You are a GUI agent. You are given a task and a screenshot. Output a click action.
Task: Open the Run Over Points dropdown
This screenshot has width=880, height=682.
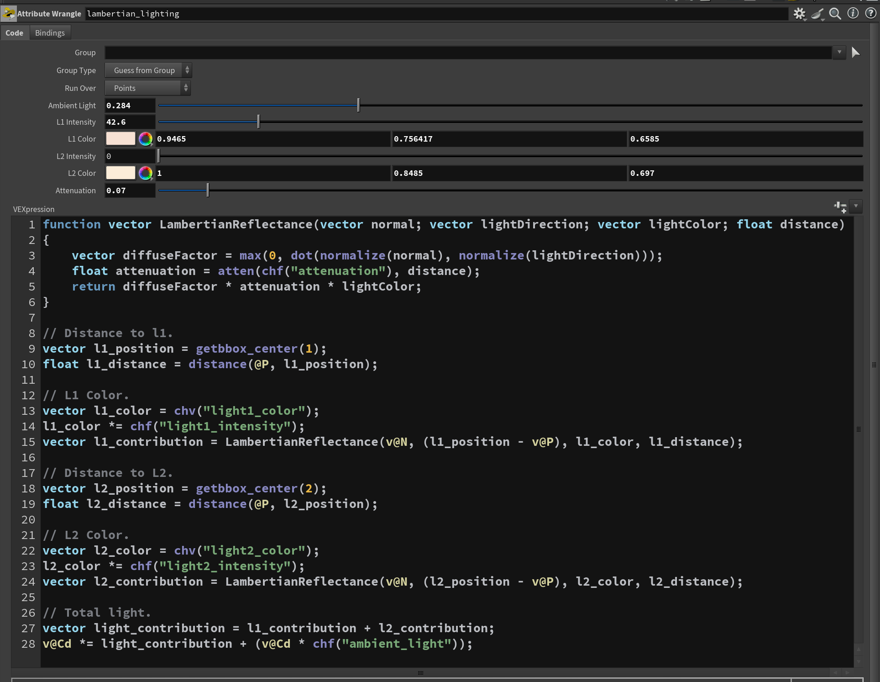[147, 88]
